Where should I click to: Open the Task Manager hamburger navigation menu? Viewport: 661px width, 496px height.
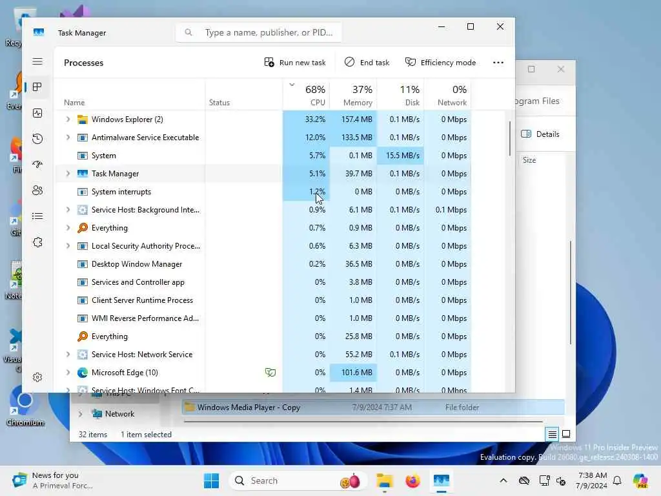pos(37,61)
